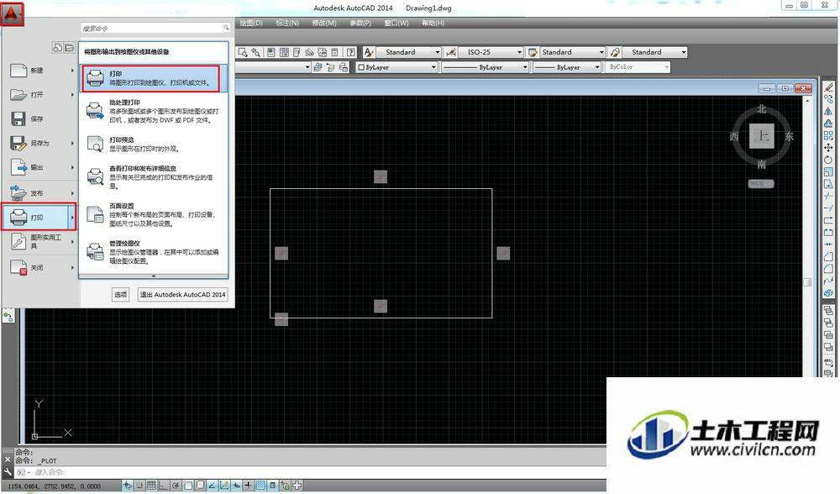840x494 pixels.
Task: Toggle lineweight display in status bar
Action: [x=248, y=486]
